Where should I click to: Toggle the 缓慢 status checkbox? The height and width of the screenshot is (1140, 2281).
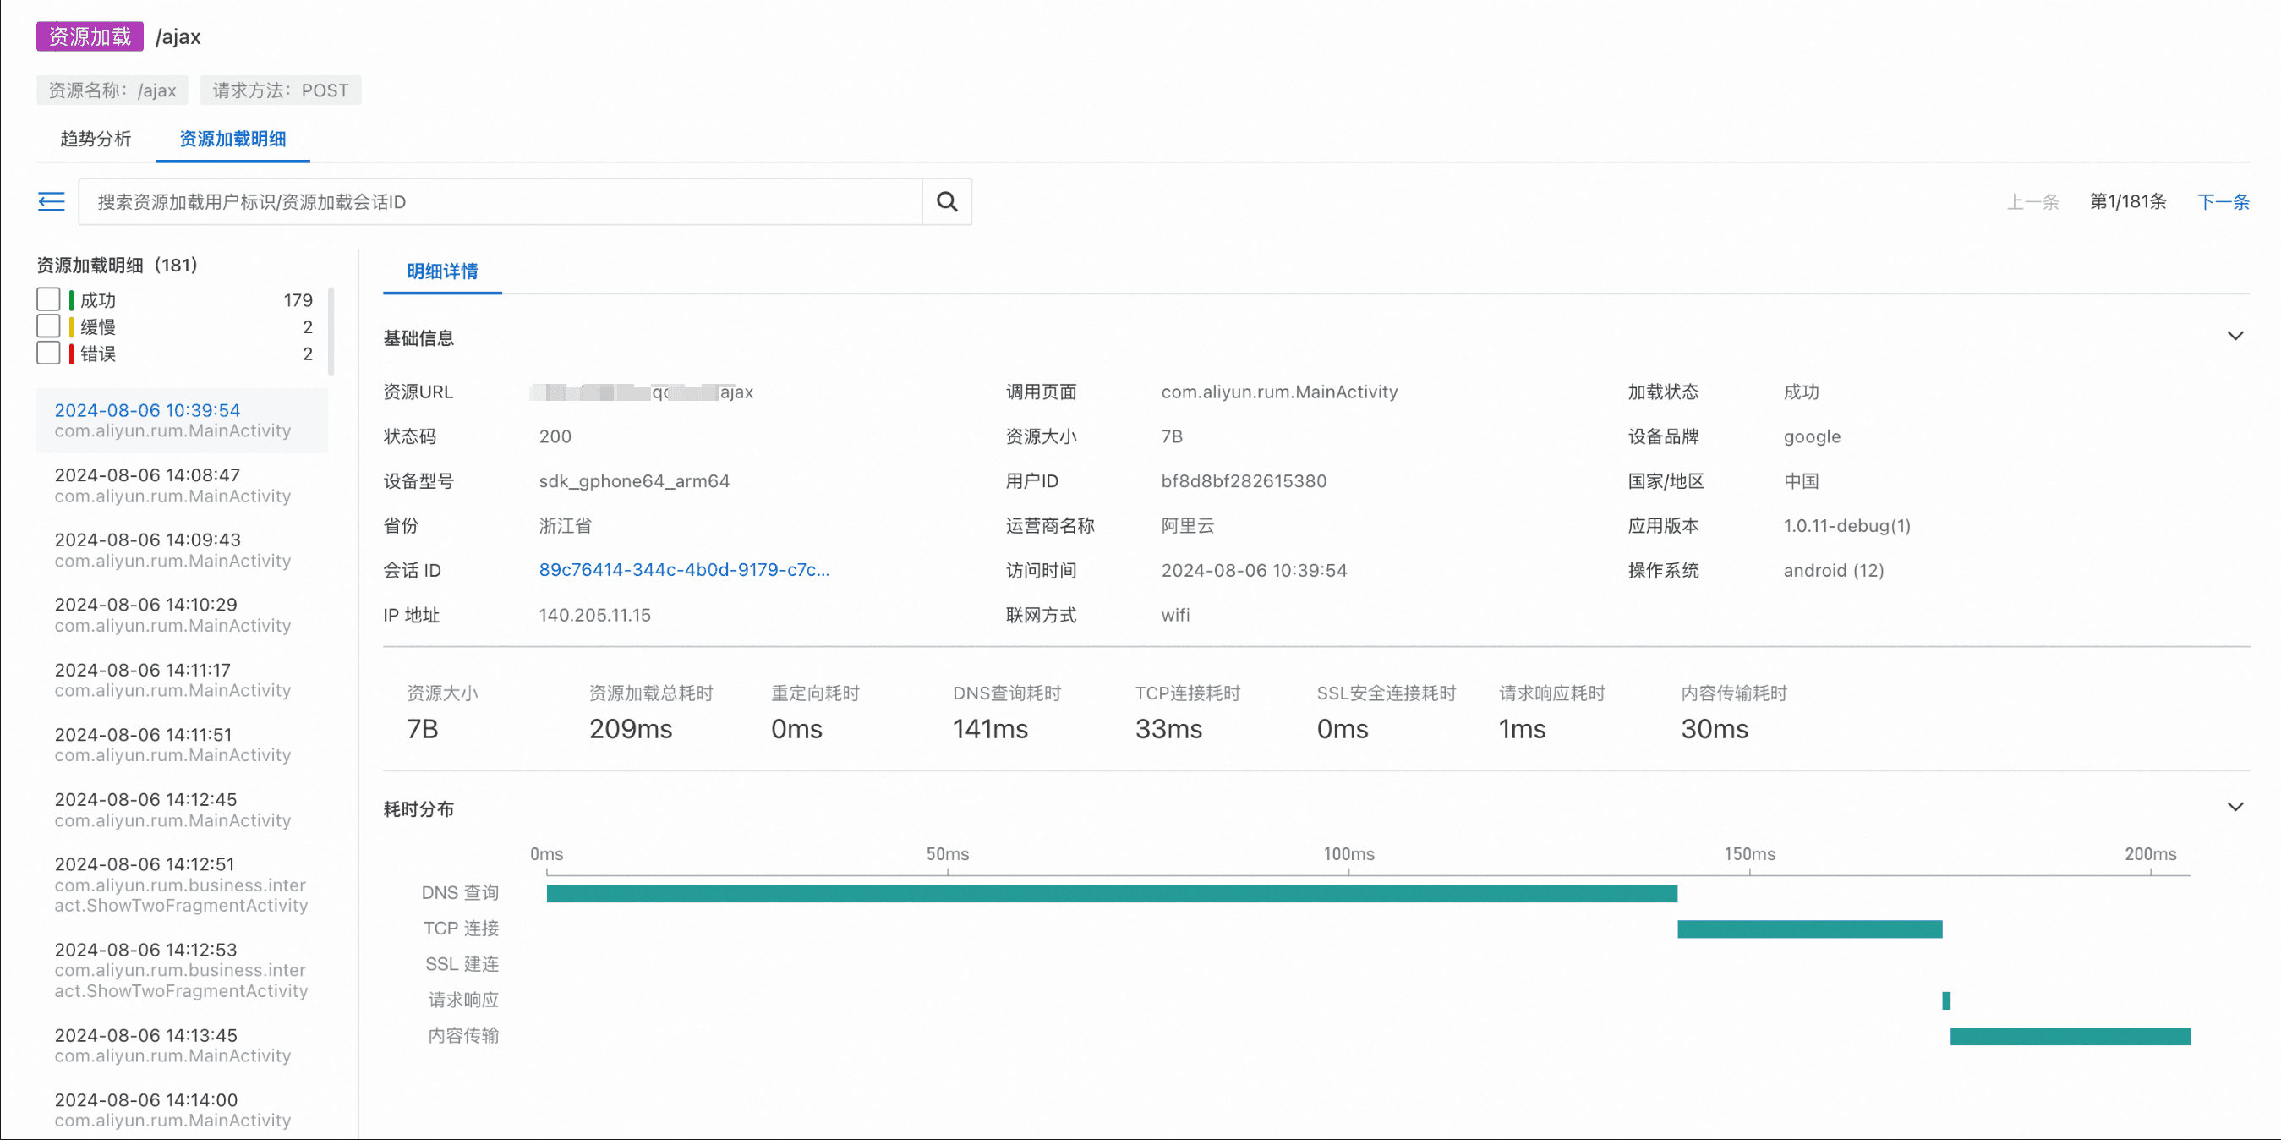tap(49, 326)
